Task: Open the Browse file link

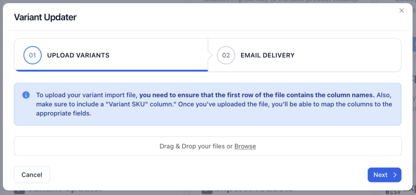Action: click(245, 146)
